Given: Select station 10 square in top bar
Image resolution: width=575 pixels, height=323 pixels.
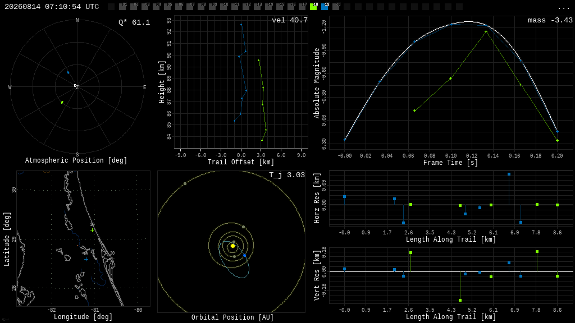Looking at the screenshot, I should point(223,7).
